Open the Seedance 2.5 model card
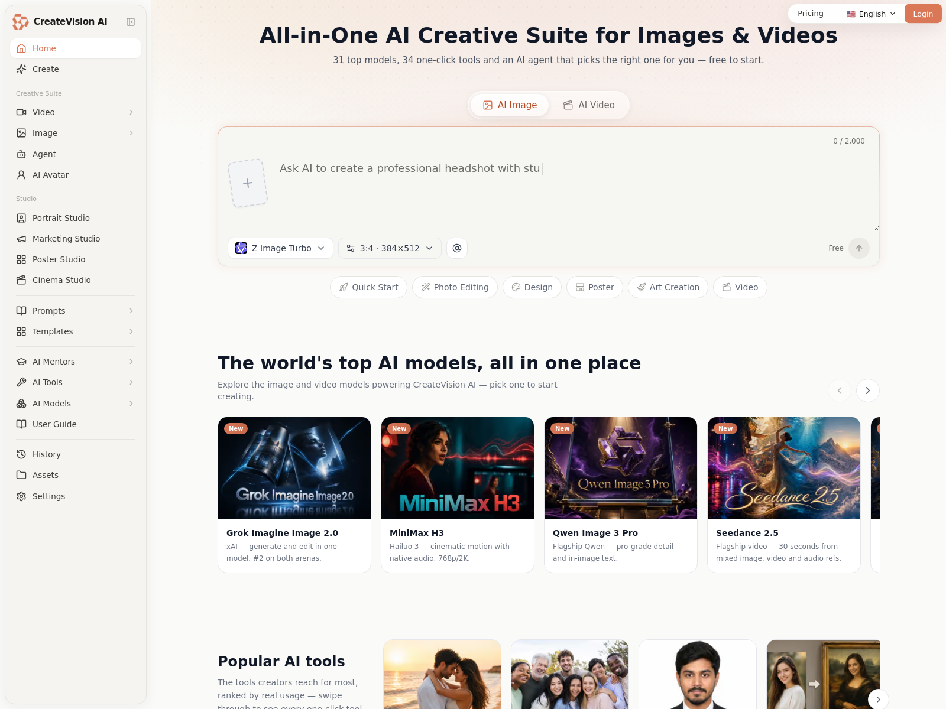946x709 pixels. (x=784, y=495)
